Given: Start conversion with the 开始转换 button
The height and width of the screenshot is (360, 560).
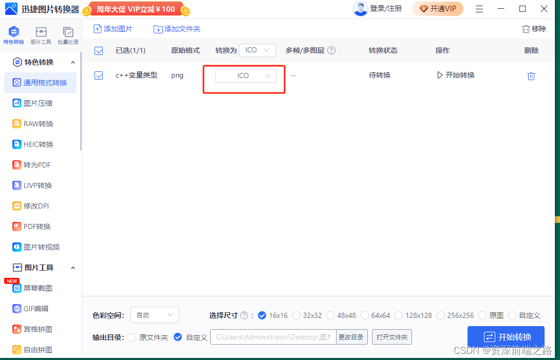Looking at the screenshot, I should (x=506, y=336).
